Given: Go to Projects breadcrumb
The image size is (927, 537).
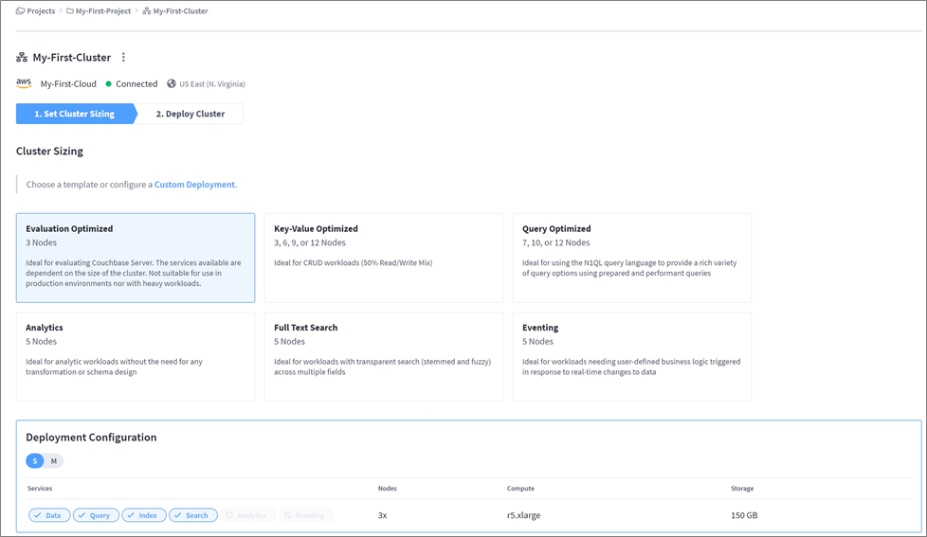Looking at the screenshot, I should (x=41, y=10).
